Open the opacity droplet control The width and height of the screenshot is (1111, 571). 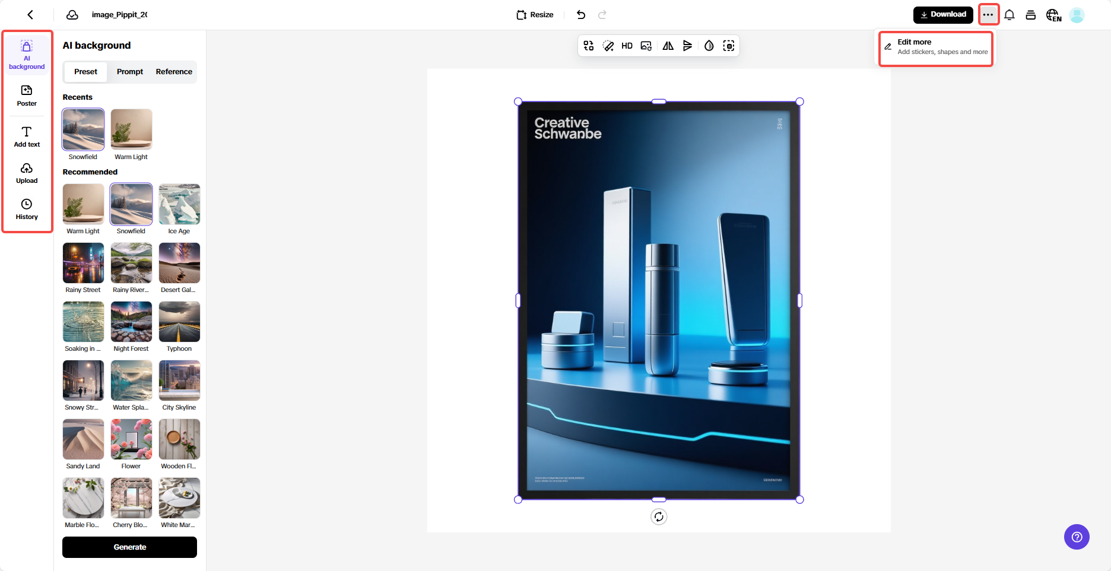click(709, 46)
